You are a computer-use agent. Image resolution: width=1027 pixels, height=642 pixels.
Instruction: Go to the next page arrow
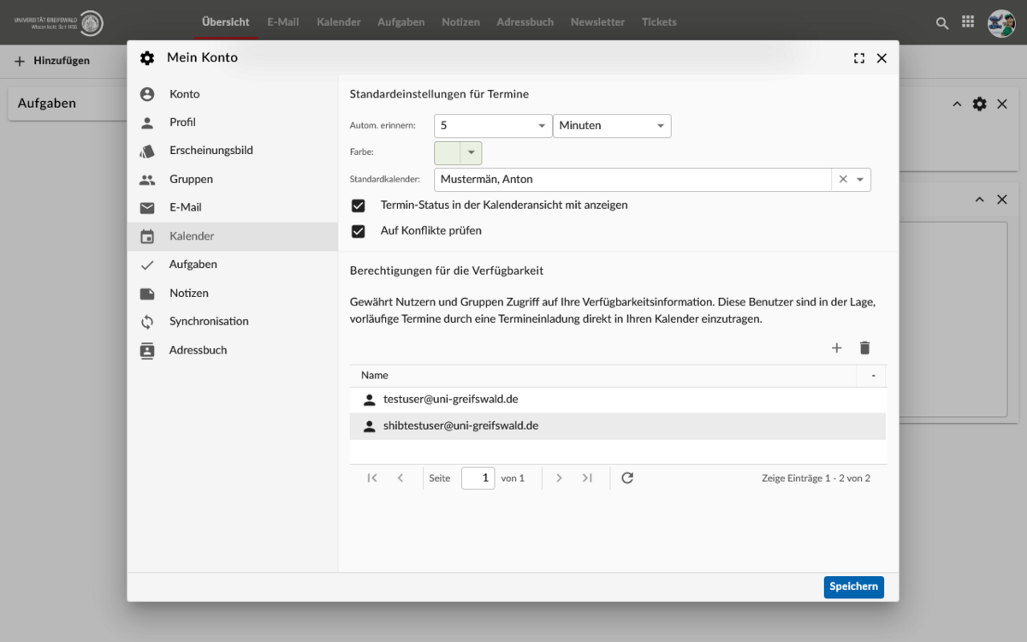(x=559, y=478)
